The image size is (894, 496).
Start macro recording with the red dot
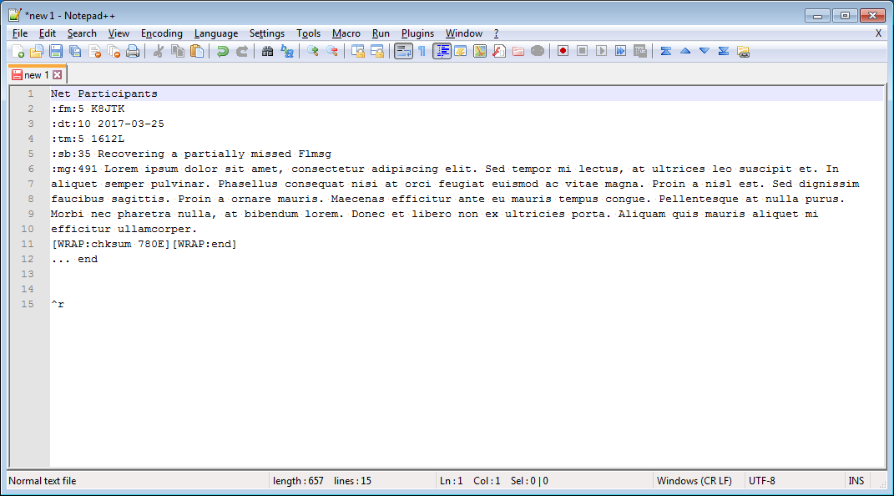point(563,51)
